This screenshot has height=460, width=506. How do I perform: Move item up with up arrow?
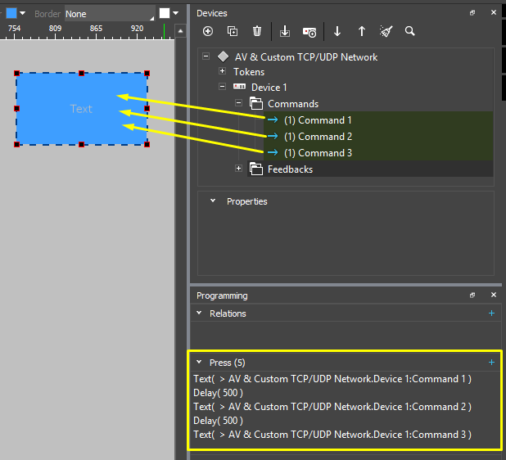pos(362,31)
